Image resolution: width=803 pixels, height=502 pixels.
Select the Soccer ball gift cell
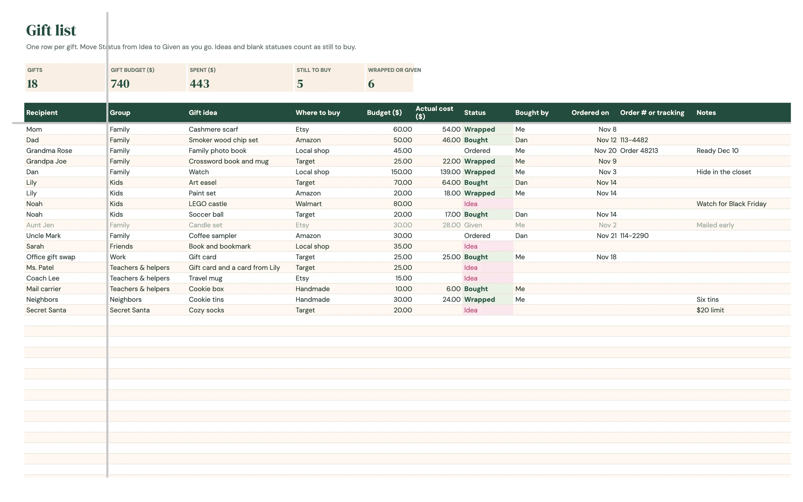(206, 214)
